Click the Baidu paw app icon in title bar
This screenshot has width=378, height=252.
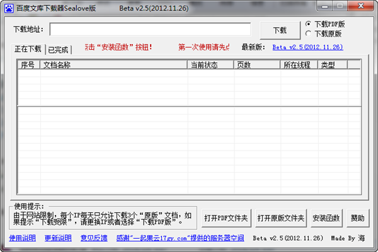click(x=9, y=8)
